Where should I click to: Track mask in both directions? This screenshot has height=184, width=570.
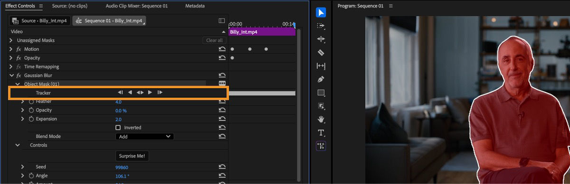[x=140, y=92]
